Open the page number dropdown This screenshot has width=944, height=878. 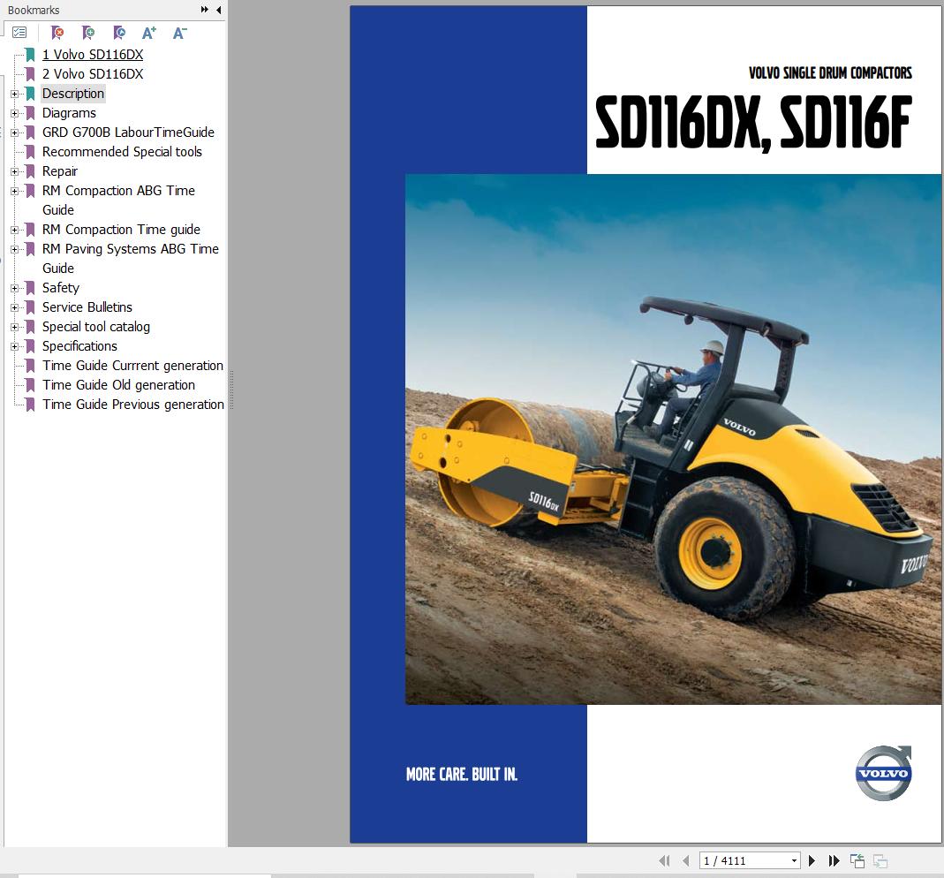pyautogui.click(x=793, y=860)
